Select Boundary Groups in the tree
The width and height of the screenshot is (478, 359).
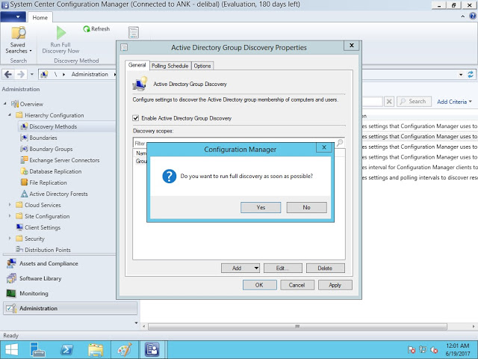click(x=51, y=149)
